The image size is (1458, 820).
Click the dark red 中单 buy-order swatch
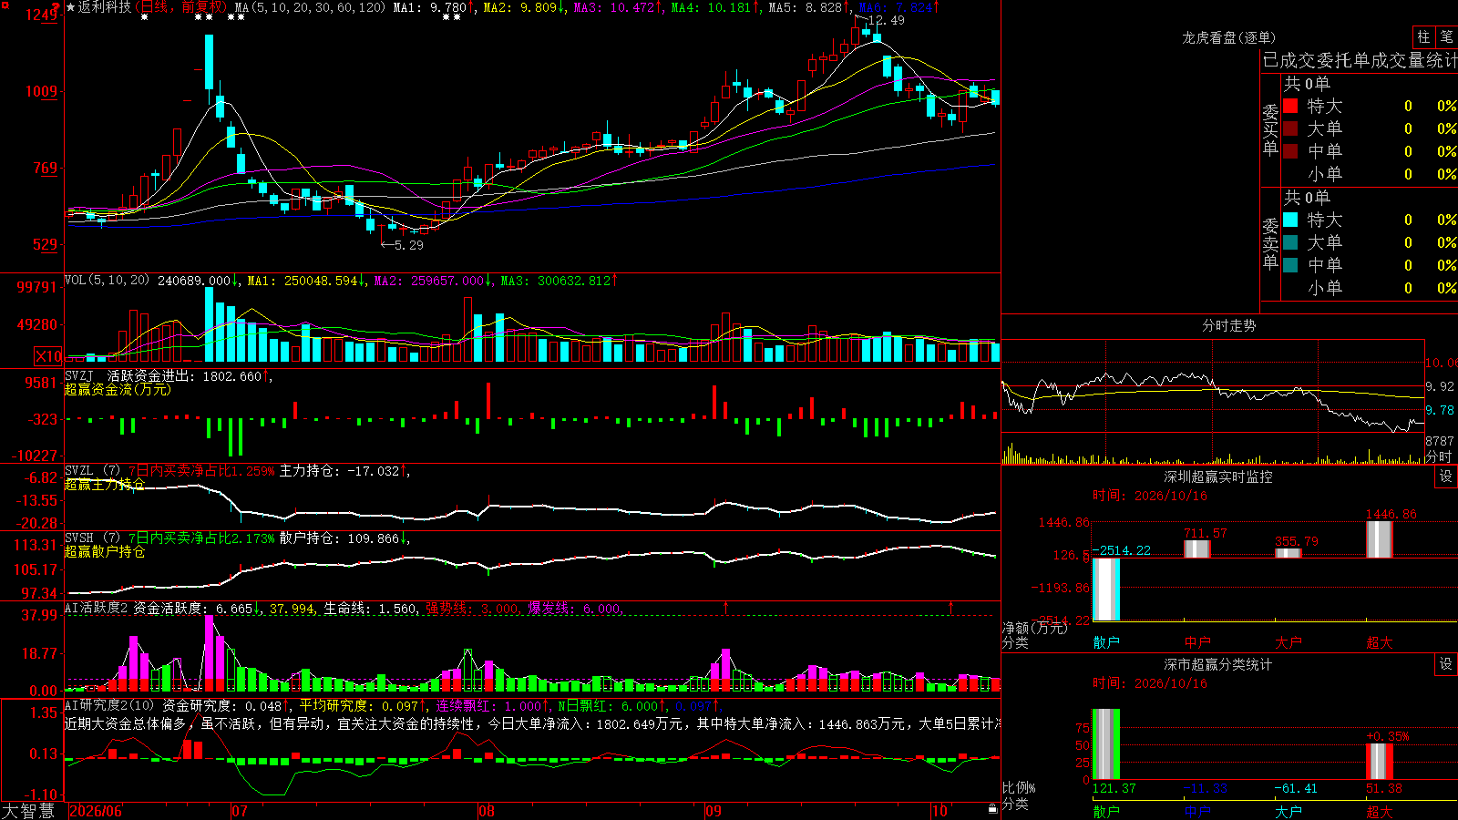click(x=1290, y=151)
